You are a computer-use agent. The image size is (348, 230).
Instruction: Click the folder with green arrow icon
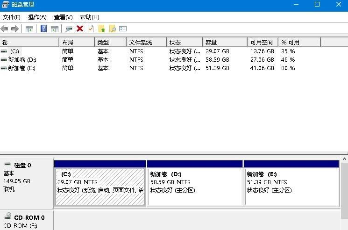click(102, 29)
